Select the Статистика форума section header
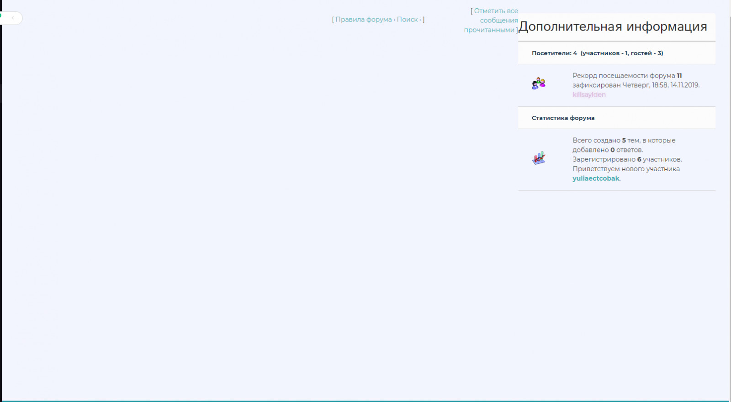 coord(563,118)
